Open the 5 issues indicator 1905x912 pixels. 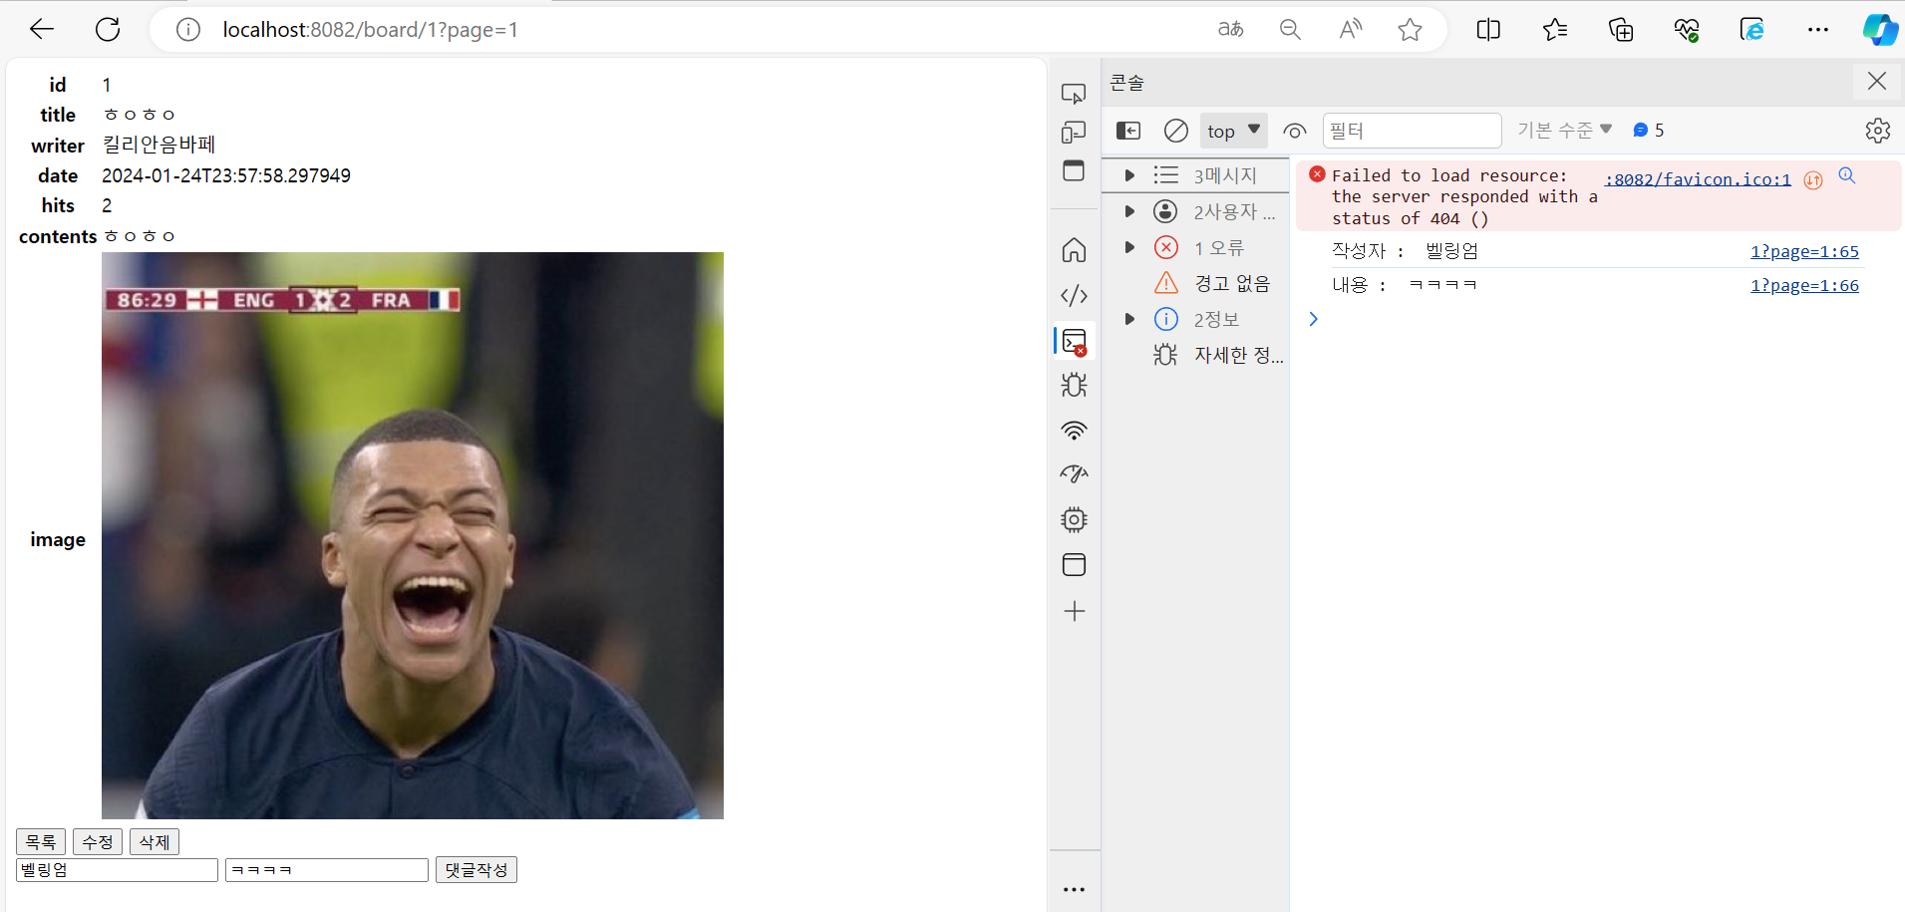(x=1649, y=131)
